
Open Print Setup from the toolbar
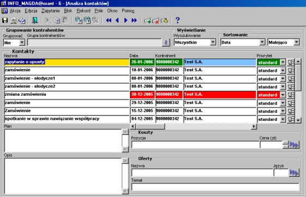tap(22, 20)
